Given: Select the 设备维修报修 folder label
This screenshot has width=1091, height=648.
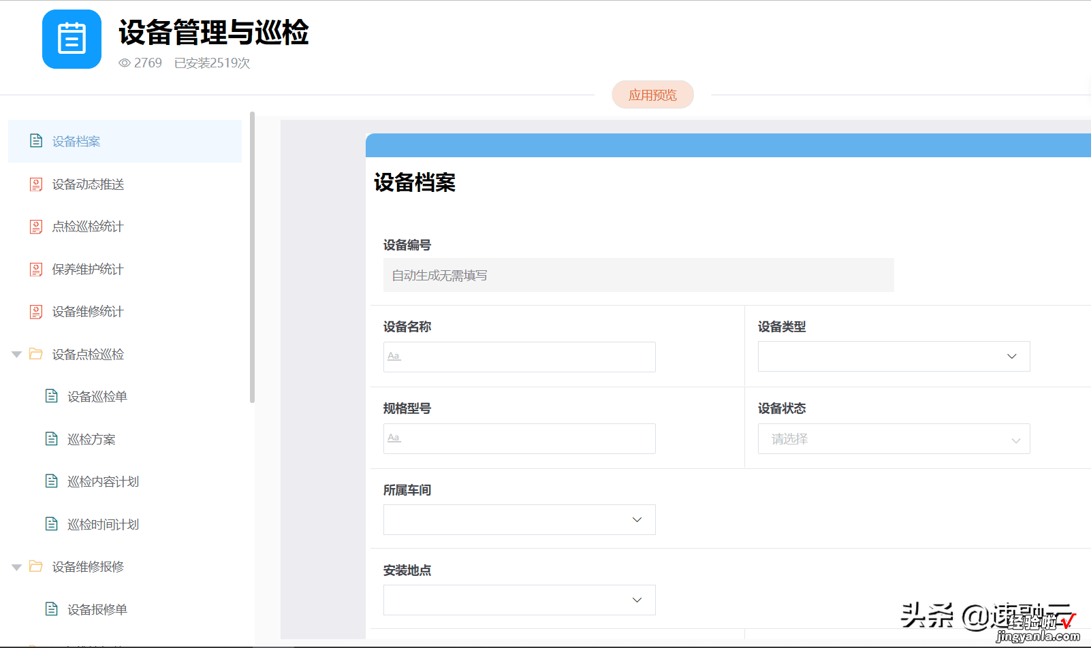Looking at the screenshot, I should tap(88, 567).
